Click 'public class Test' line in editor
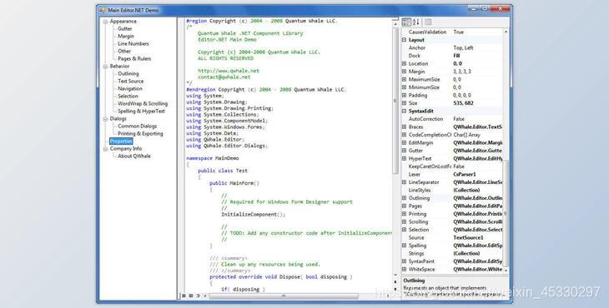This screenshot has height=308, width=609. pyautogui.click(x=223, y=171)
